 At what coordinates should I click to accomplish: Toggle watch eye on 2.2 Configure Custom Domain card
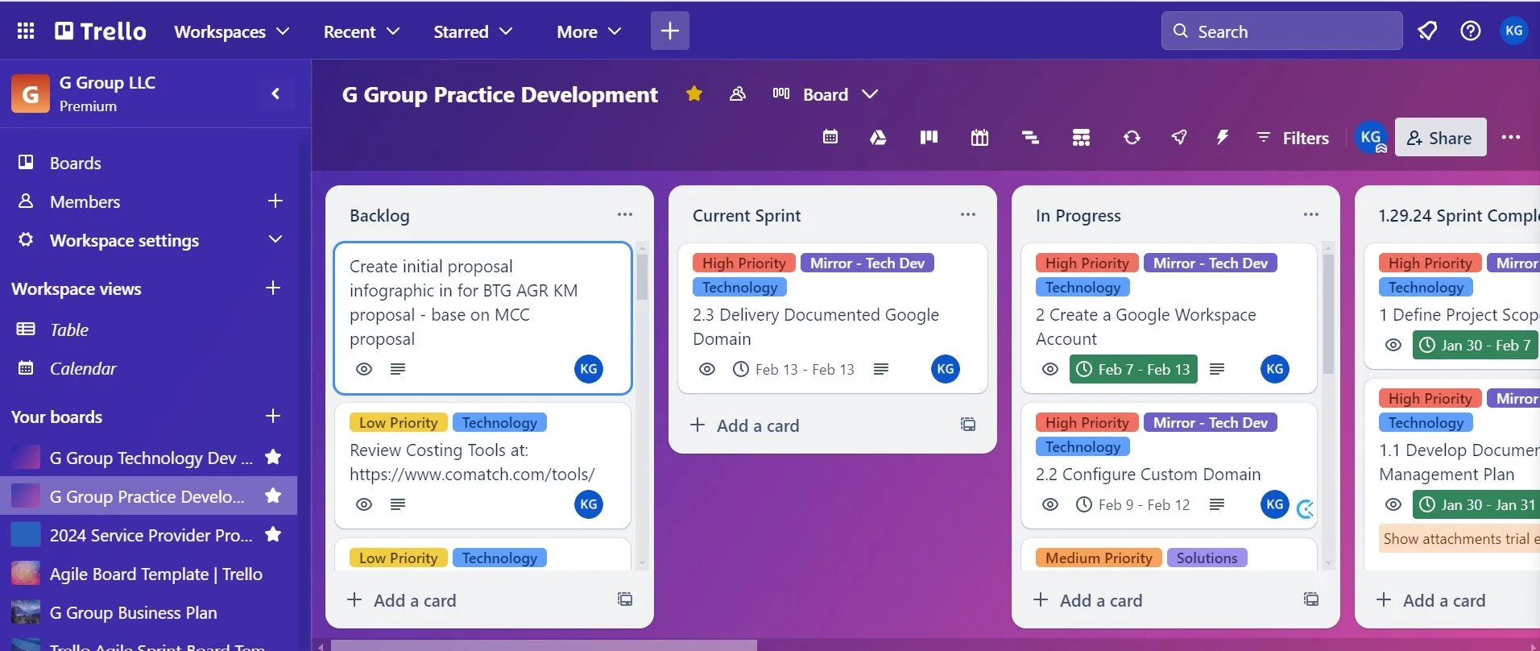tap(1050, 504)
